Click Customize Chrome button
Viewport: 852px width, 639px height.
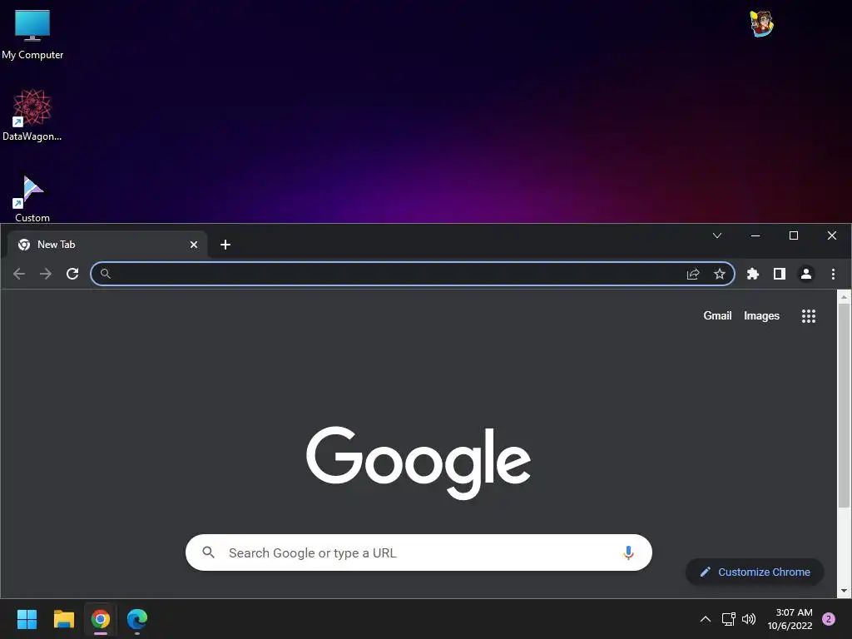[x=755, y=572]
